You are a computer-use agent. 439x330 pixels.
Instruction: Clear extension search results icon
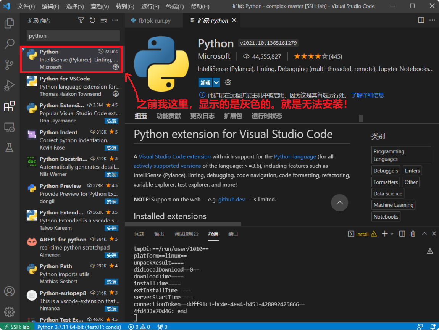point(103,20)
